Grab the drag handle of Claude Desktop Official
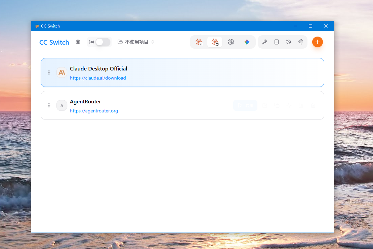This screenshot has width=373, height=249. click(49, 72)
